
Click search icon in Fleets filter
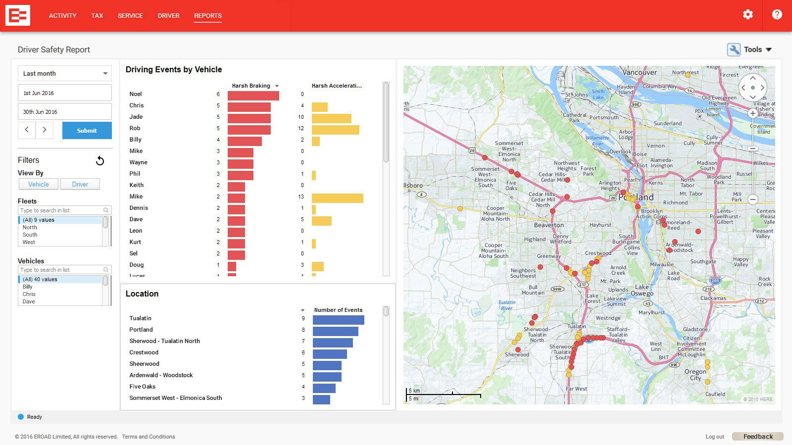[105, 210]
